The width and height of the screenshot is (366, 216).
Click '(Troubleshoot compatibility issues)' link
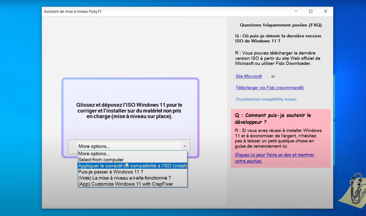266,99
